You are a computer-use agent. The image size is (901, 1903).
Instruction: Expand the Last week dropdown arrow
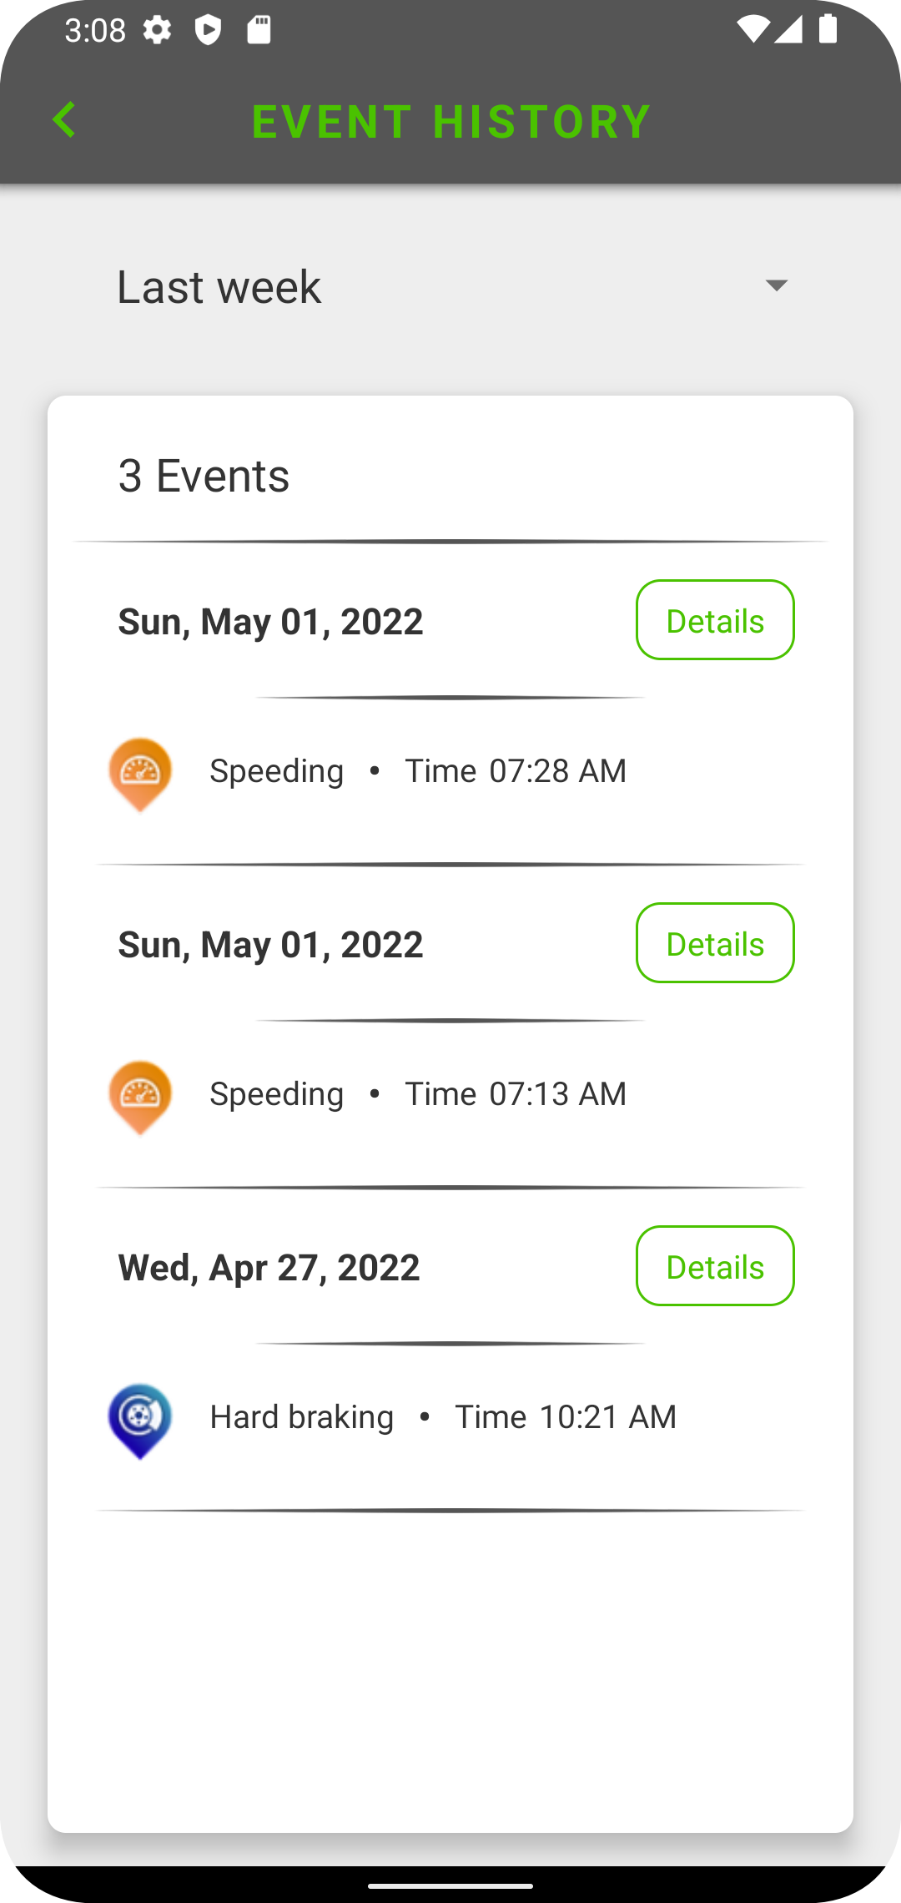click(x=777, y=286)
